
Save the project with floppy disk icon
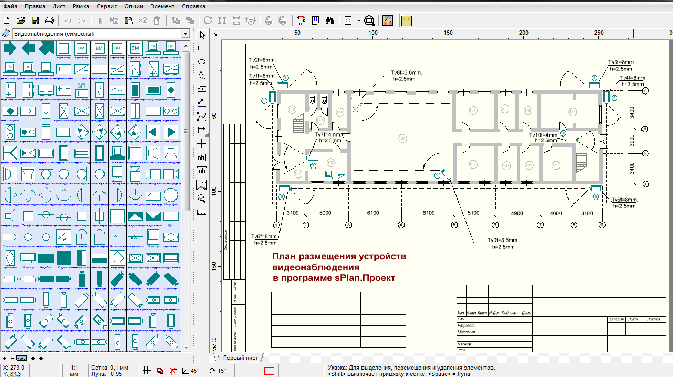click(x=35, y=20)
